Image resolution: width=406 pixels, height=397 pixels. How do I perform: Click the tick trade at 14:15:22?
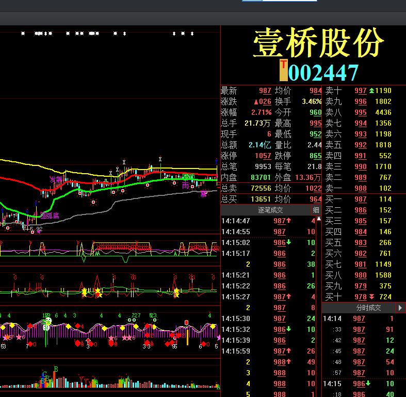pos(268,286)
